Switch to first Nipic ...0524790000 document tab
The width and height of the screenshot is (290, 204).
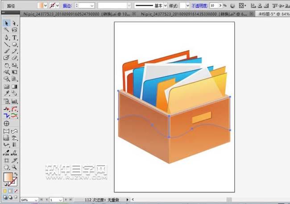[77, 14]
